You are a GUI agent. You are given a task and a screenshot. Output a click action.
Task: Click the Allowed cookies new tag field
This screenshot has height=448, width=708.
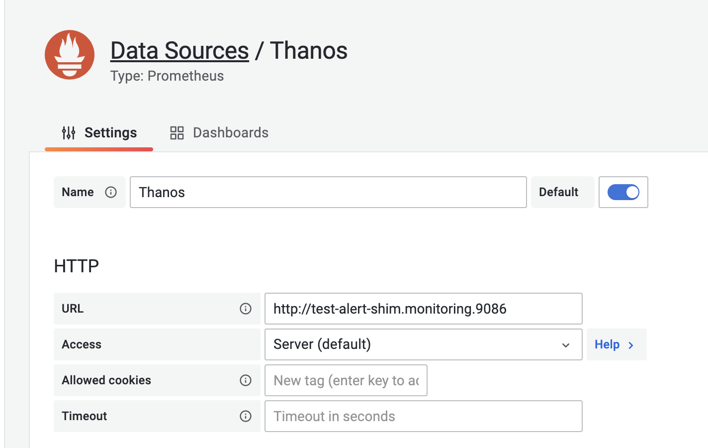point(346,380)
